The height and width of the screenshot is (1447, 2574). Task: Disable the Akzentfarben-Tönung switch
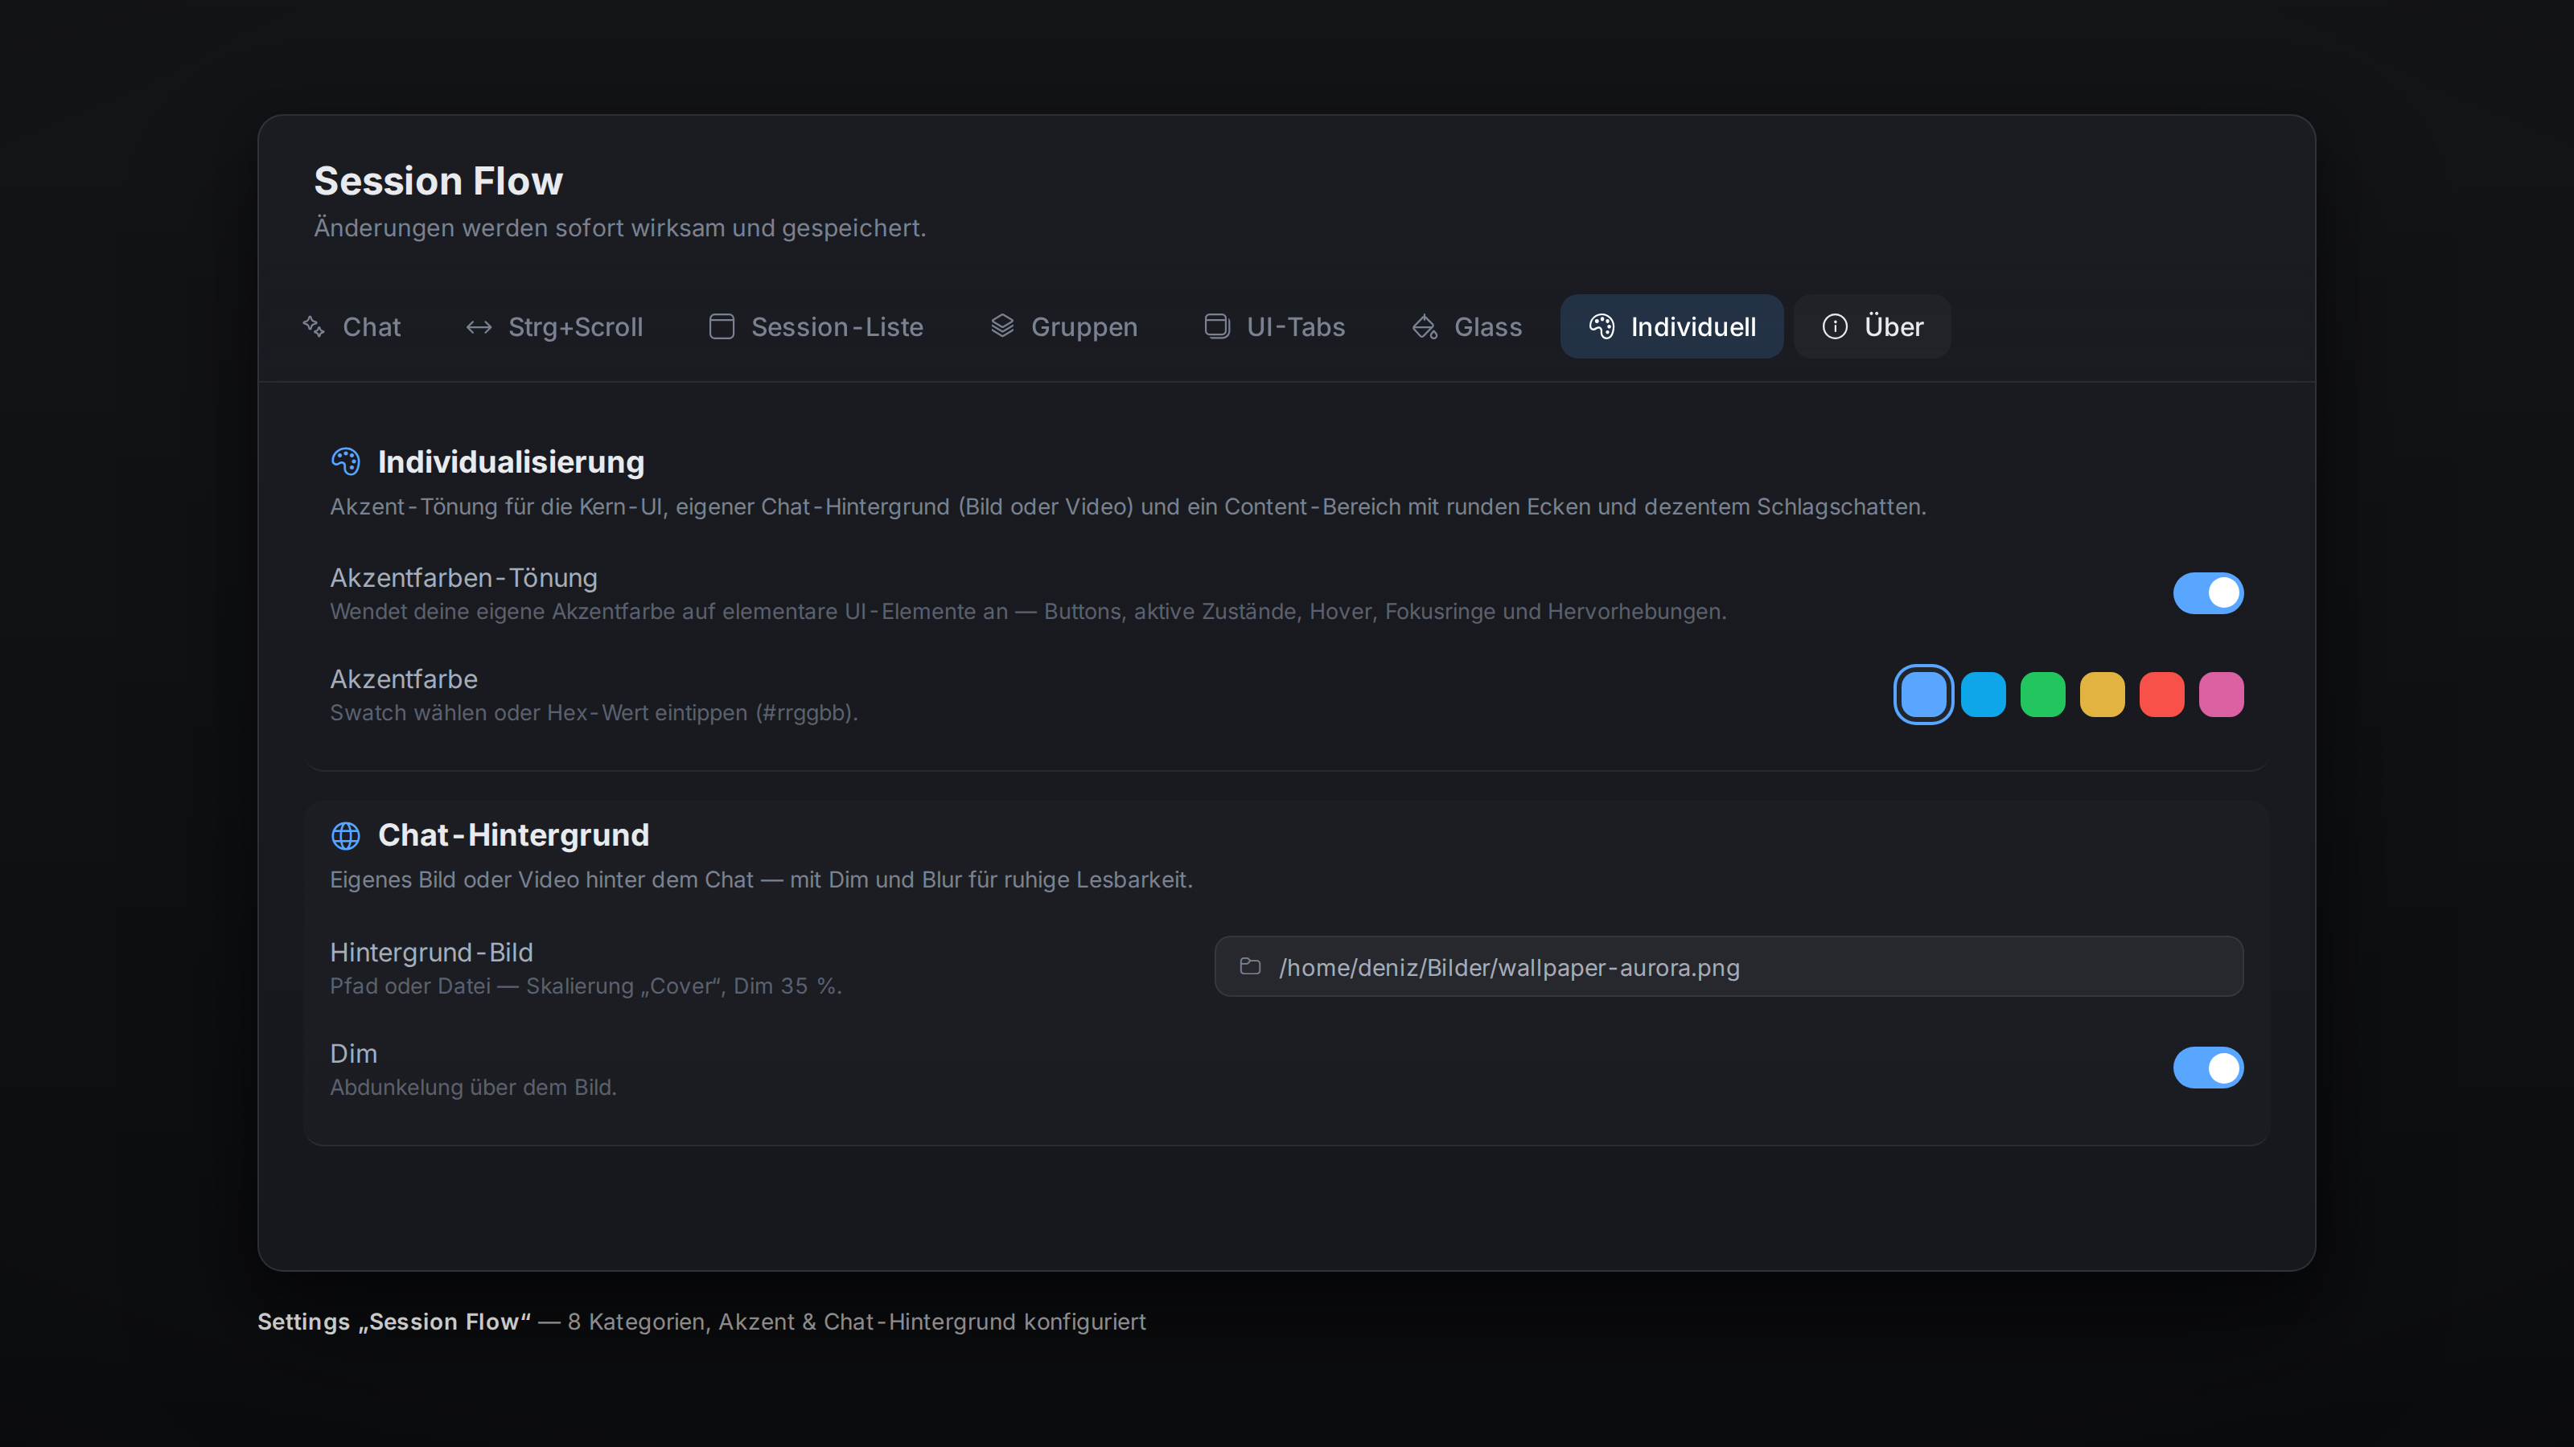click(x=2208, y=593)
